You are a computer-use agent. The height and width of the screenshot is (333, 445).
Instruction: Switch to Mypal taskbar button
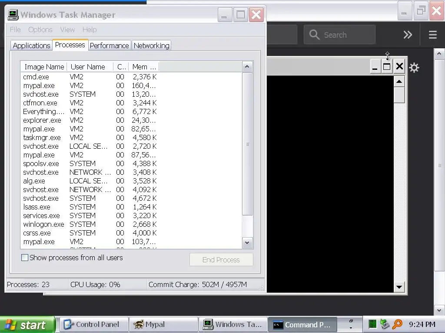pyautogui.click(x=163, y=324)
